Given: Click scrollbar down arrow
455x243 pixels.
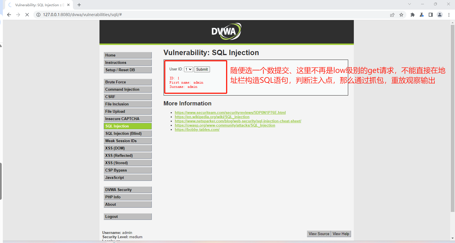Looking at the screenshot, I should click(452, 238).
